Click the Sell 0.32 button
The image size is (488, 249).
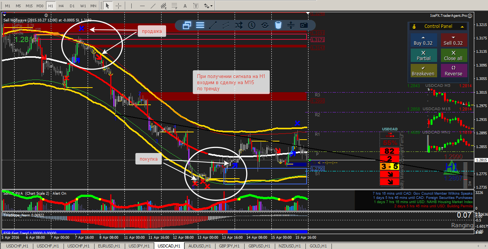(453, 40)
